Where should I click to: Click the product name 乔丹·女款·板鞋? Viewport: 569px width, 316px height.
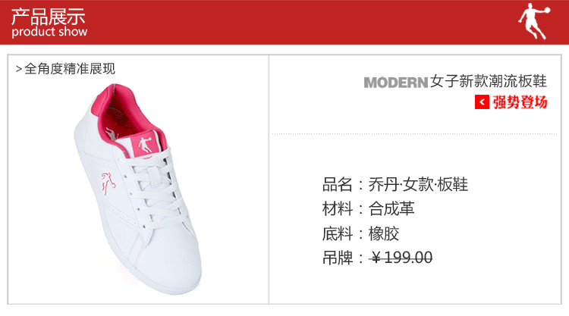pyautogui.click(x=418, y=184)
